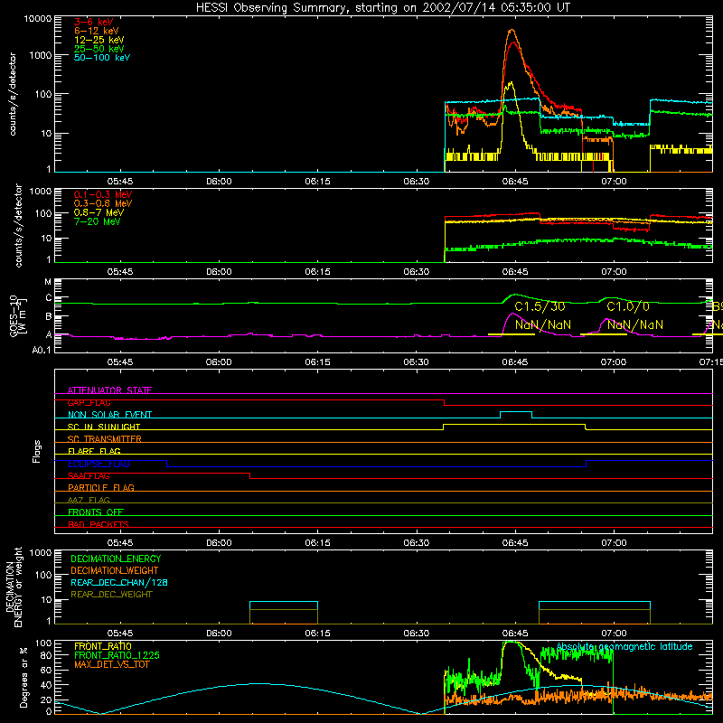Select the PARTICLE_FLAG label
Image resolution: width=723 pixels, height=723 pixels.
coord(101,487)
